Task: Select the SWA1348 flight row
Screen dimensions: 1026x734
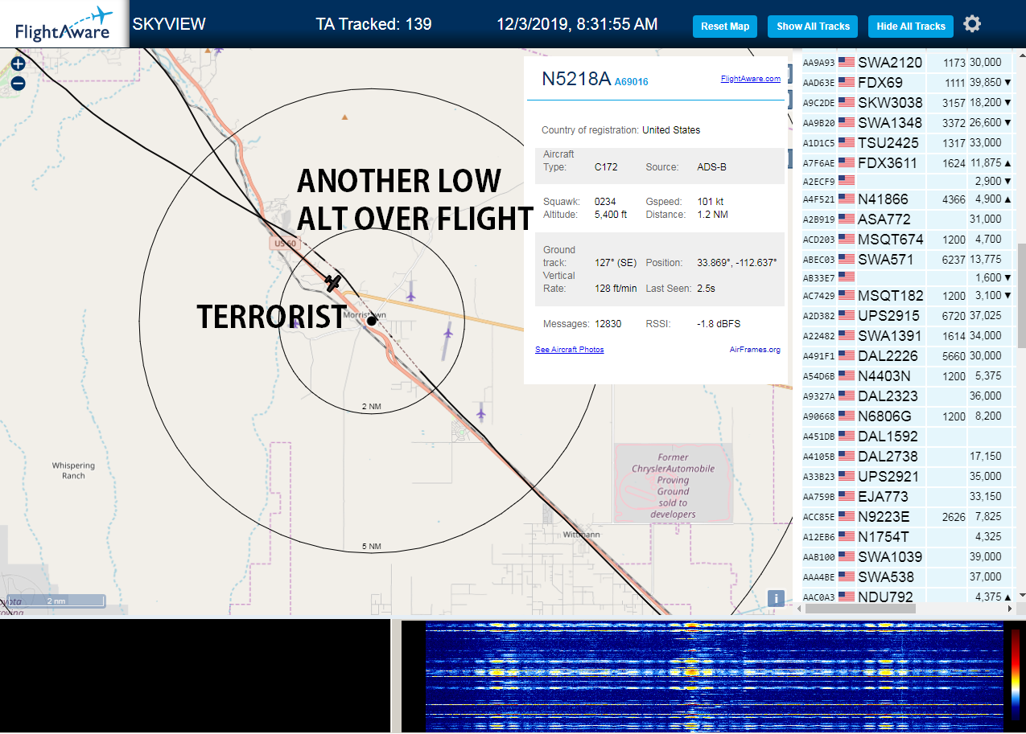Action: (908, 122)
